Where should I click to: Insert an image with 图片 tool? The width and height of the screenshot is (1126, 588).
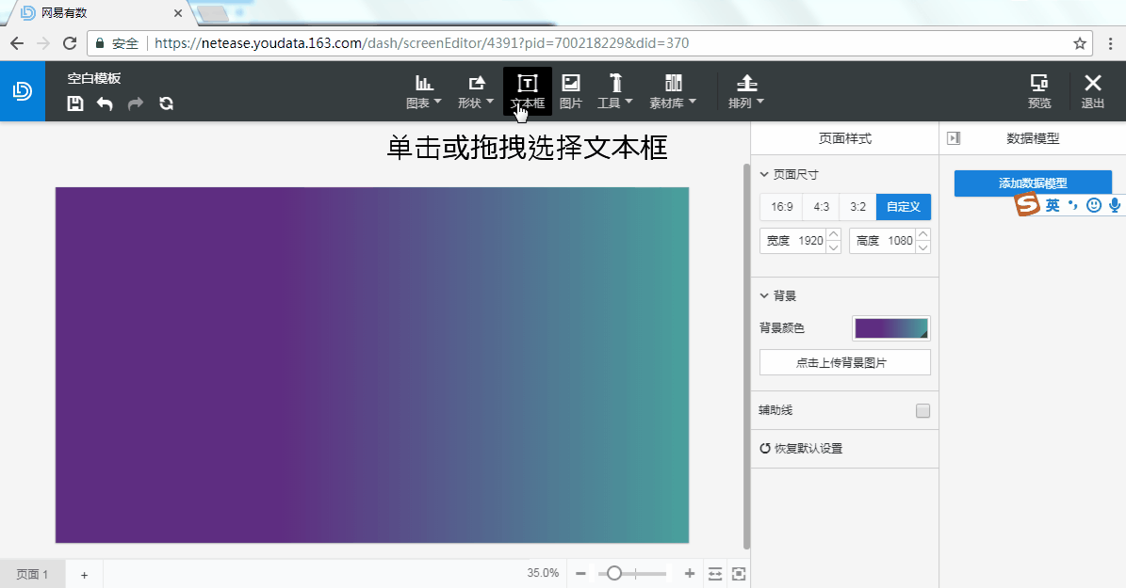[571, 91]
